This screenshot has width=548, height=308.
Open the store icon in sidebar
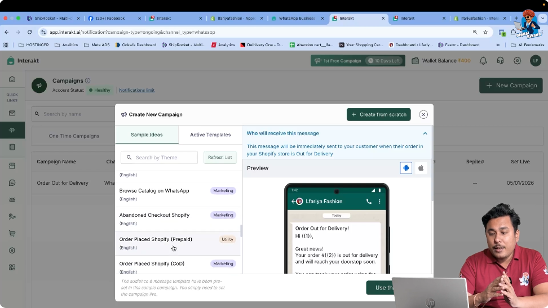[12, 166]
